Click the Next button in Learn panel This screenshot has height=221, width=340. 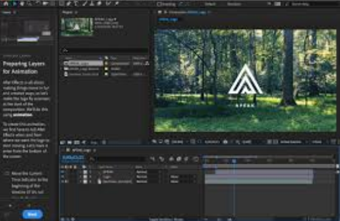click(x=32, y=214)
